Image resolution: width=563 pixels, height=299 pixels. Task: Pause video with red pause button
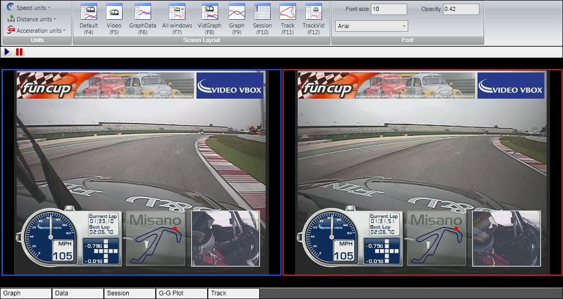pos(19,52)
